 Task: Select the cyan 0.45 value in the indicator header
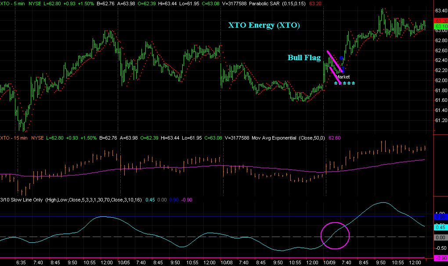[150, 200]
